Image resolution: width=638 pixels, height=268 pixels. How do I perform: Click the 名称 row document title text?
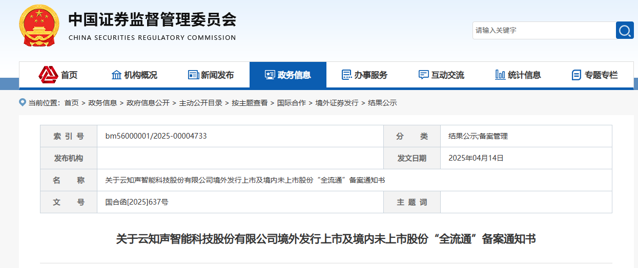(x=245, y=180)
